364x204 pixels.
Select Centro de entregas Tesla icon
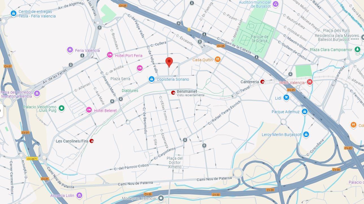coord(13,13)
